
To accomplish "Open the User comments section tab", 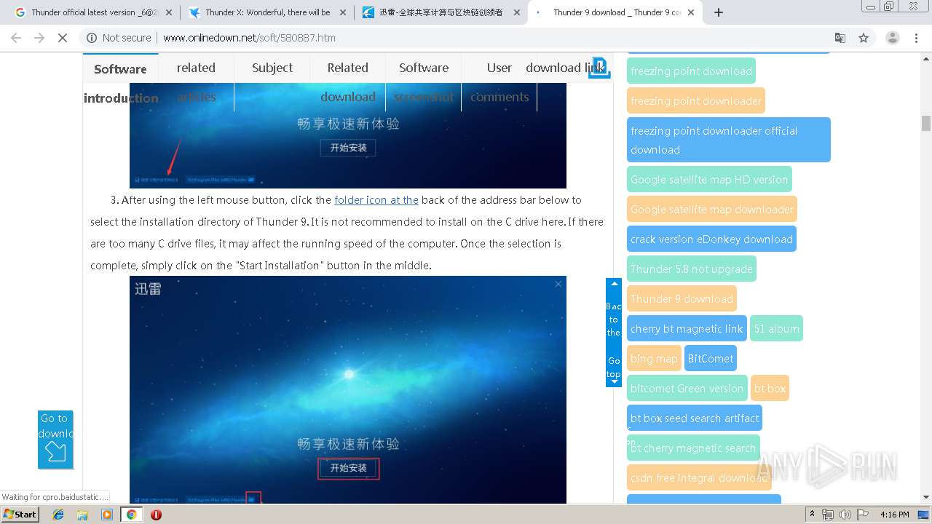I will click(x=499, y=82).
